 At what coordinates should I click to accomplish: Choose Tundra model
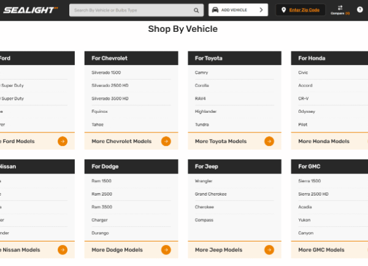pos(202,124)
